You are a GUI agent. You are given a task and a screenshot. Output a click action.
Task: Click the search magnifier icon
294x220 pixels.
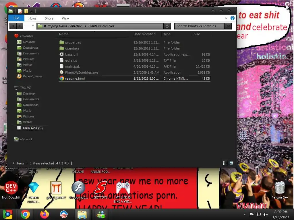(x=228, y=26)
